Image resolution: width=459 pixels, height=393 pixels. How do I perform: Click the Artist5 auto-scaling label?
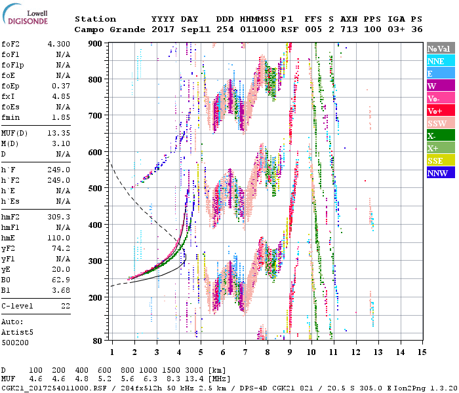point(17,332)
